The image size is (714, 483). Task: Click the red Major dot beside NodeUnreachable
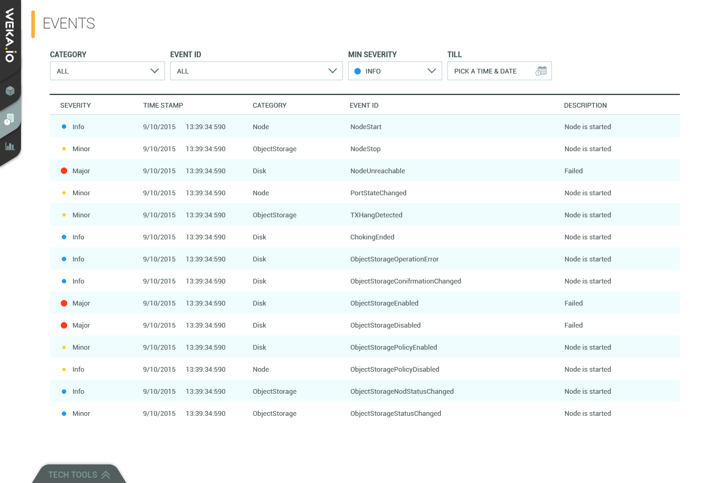[x=63, y=170]
